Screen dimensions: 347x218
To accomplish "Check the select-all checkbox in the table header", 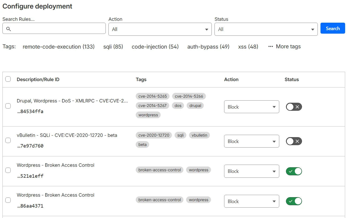I will pos(8,79).
